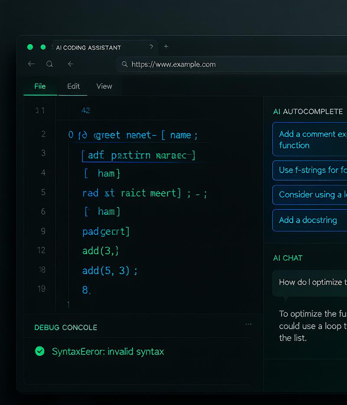Click the first green window dot

coord(30,47)
